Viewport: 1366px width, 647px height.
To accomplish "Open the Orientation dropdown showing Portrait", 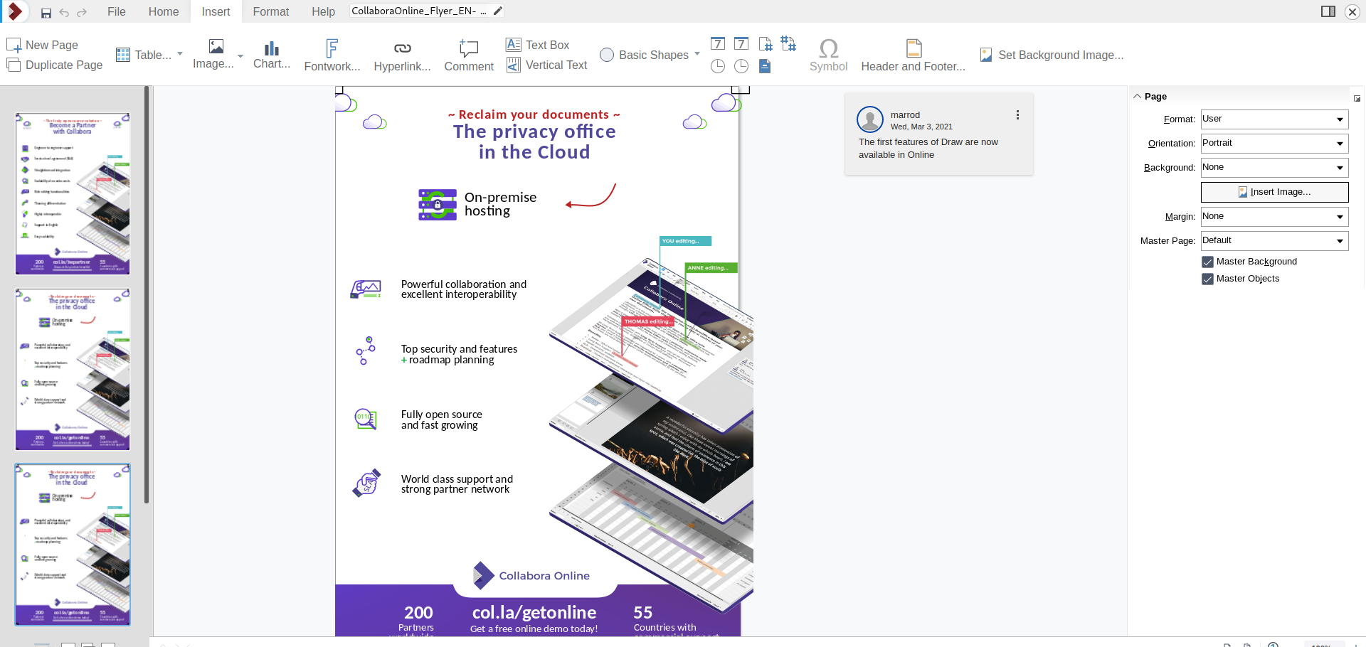I will click(1274, 144).
